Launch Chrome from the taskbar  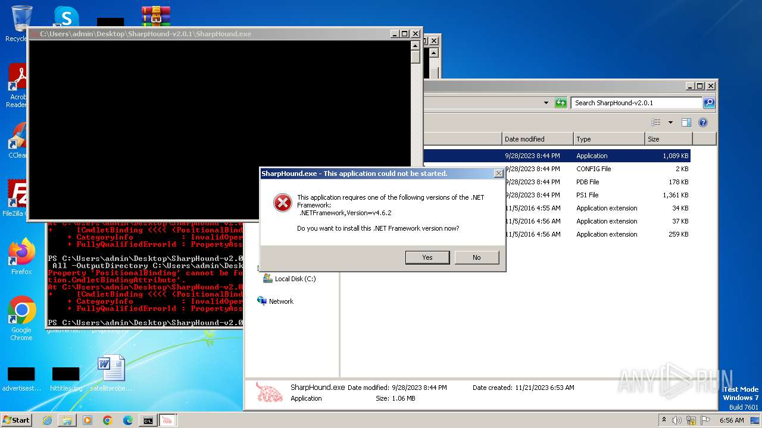[108, 420]
